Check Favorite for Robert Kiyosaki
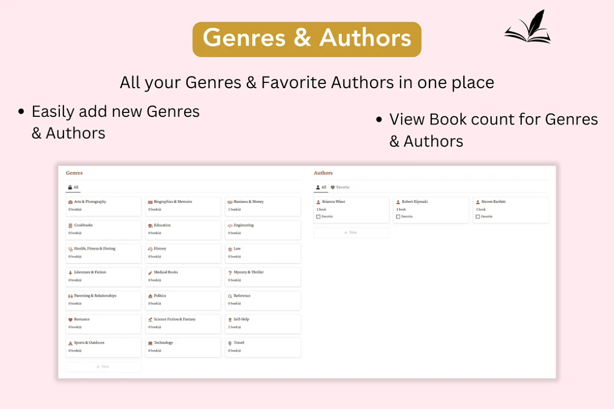Viewport: 614px width, 409px height. click(398, 217)
